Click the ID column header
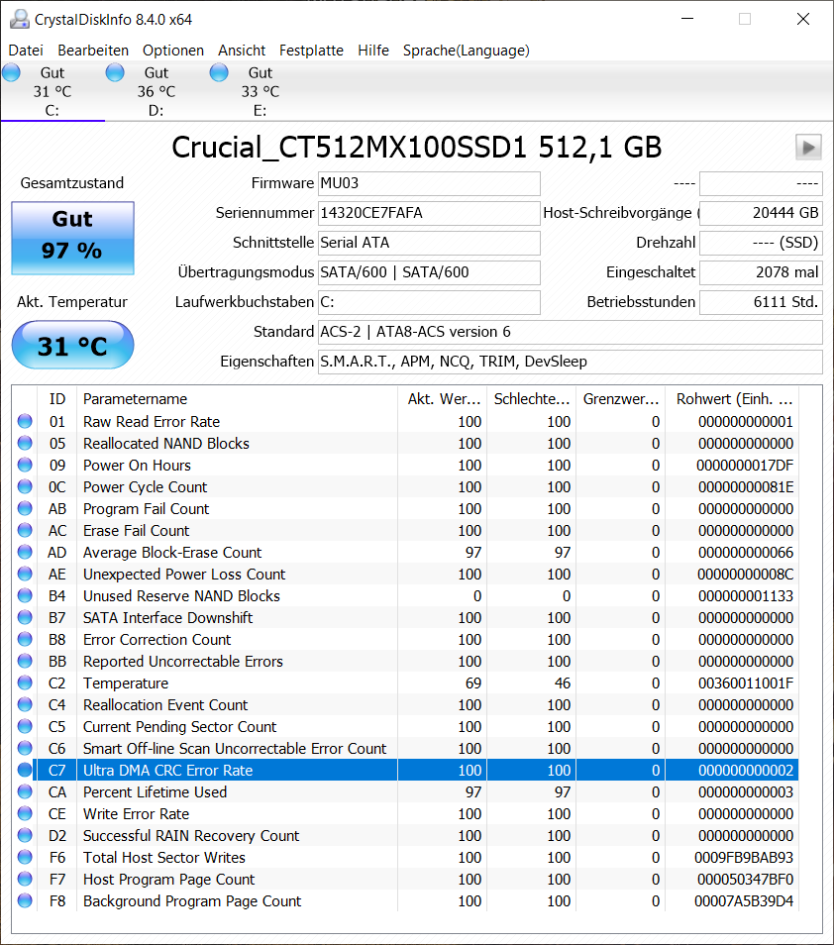 pos(57,399)
